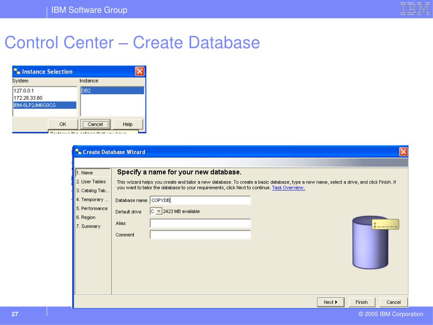Open the Default drive dropdown
The image size is (433, 325).
click(x=159, y=212)
